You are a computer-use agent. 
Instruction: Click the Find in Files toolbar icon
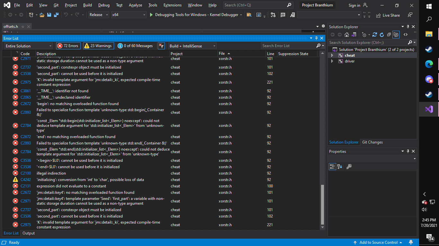(x=249, y=15)
